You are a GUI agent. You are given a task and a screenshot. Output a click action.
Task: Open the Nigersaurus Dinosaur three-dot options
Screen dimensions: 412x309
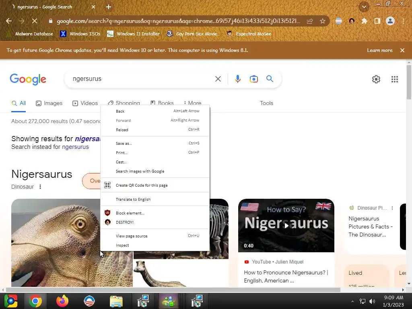click(x=40, y=187)
